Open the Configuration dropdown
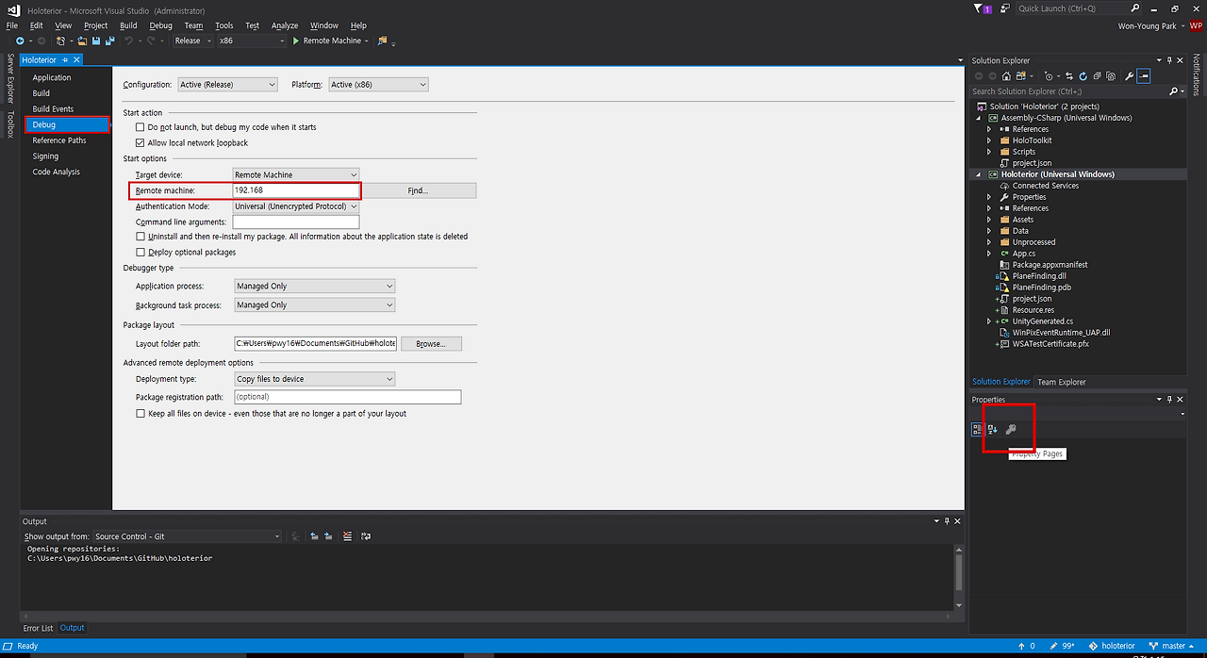1207x658 pixels. pyautogui.click(x=227, y=84)
